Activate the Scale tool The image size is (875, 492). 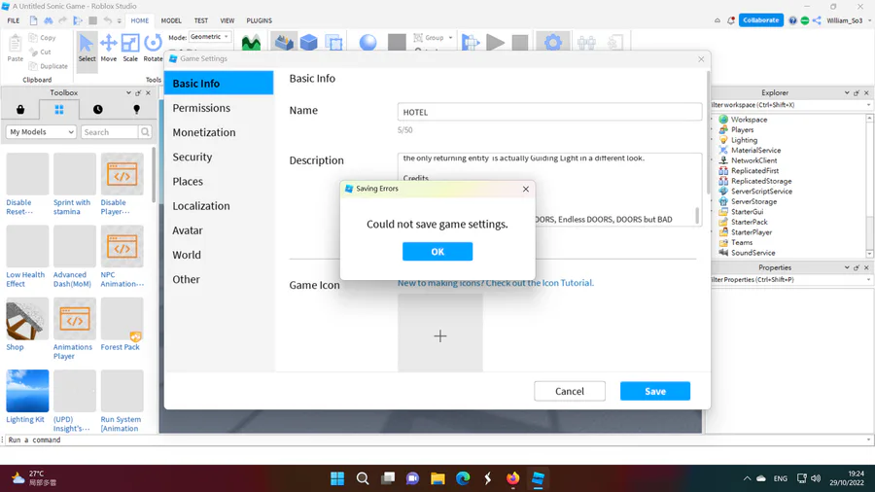pos(130,48)
